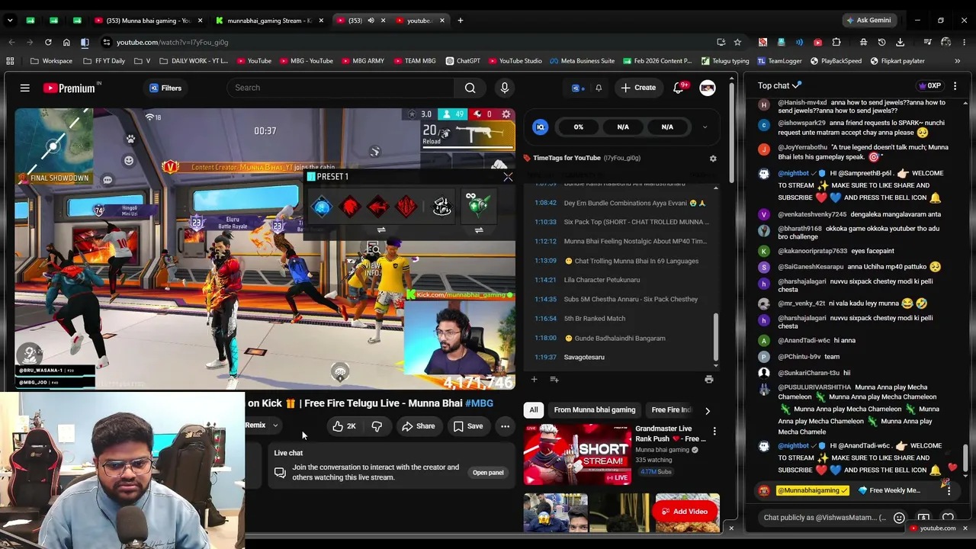The image size is (976, 549).
Task: Open more actions for the video
Action: click(x=505, y=426)
